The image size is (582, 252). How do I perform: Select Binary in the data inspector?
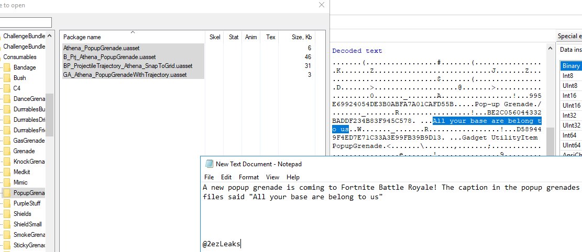[571, 65]
